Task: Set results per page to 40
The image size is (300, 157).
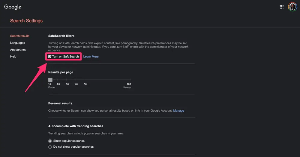Action: point(76,80)
